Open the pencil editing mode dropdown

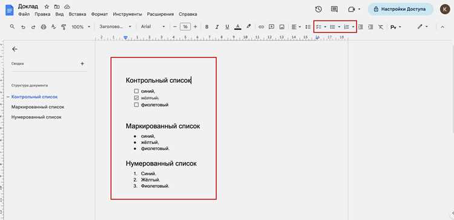(423, 27)
